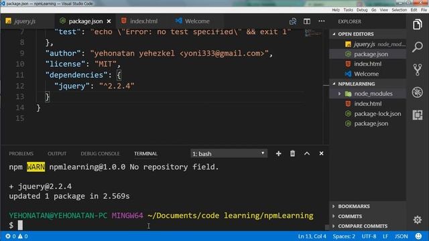Open the Search view in activity bar

point(417,47)
